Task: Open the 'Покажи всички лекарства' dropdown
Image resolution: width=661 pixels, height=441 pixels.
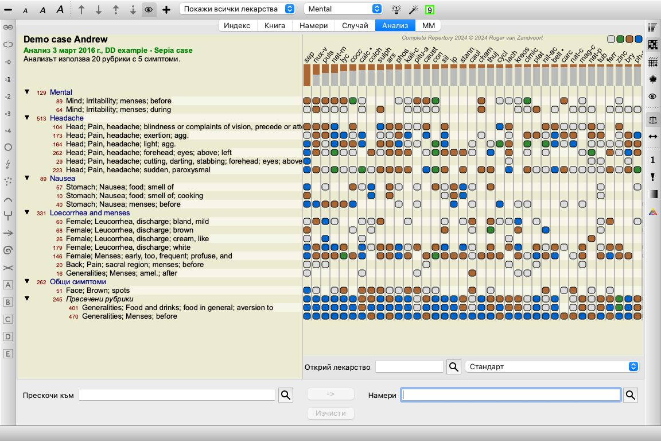Action: click(x=238, y=9)
